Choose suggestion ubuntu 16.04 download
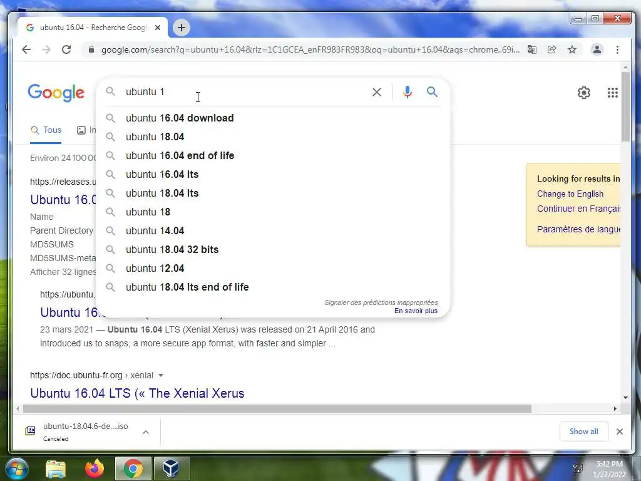Viewport: 641px width, 481px height. [x=273, y=118]
